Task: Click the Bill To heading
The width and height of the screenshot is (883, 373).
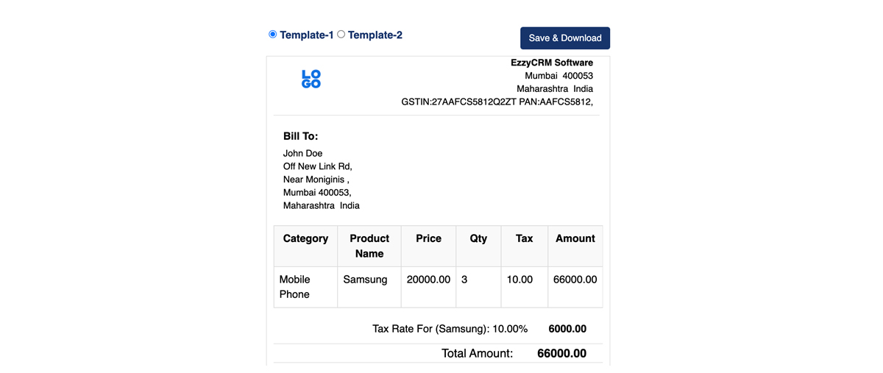Action: click(300, 136)
